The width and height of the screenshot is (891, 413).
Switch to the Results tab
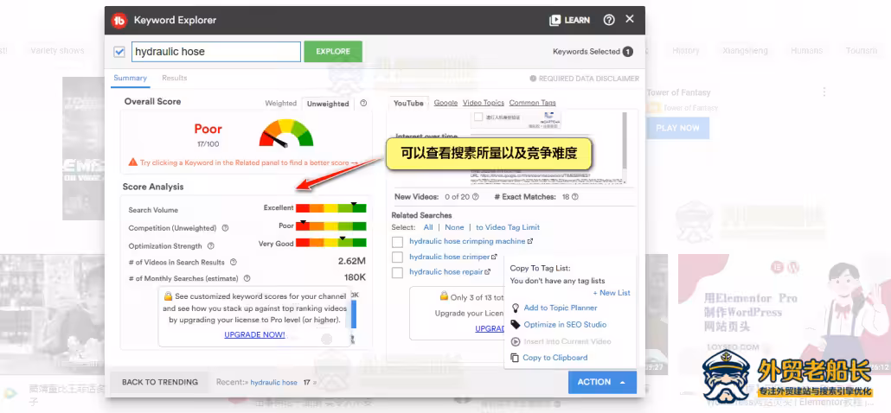pos(175,79)
